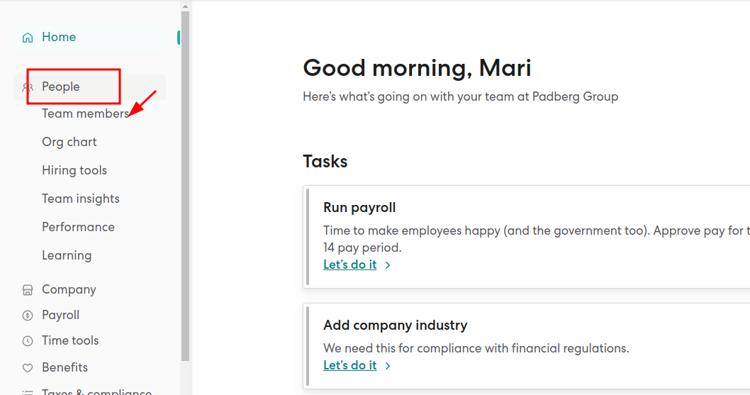Expand the Company menu section
Image resolution: width=750 pixels, height=395 pixels.
[x=69, y=289]
